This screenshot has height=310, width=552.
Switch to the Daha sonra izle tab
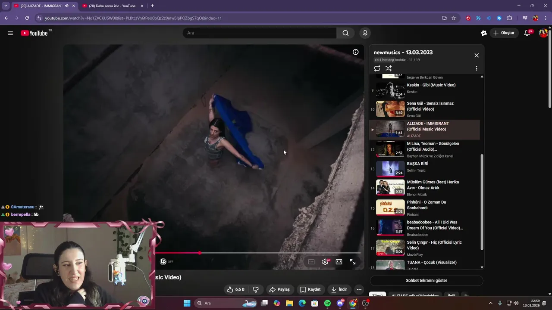point(112,6)
